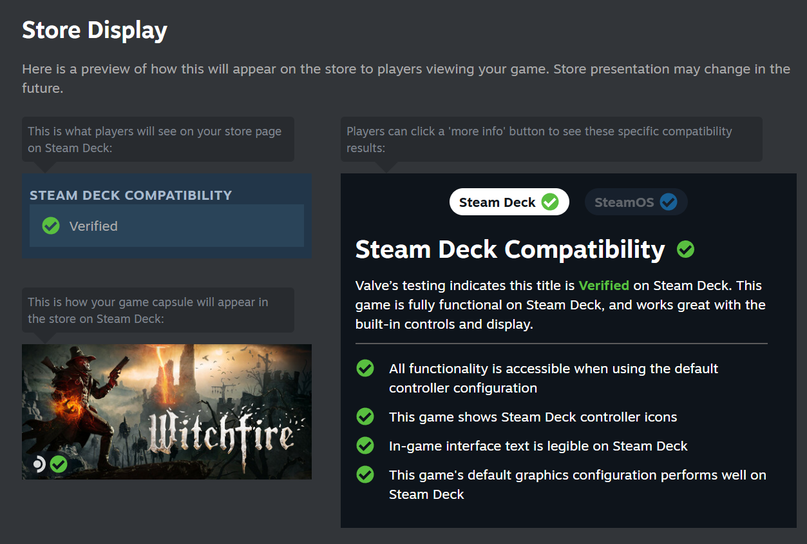
Task: Click checkmark next to interface text legible
Action: [x=365, y=445]
